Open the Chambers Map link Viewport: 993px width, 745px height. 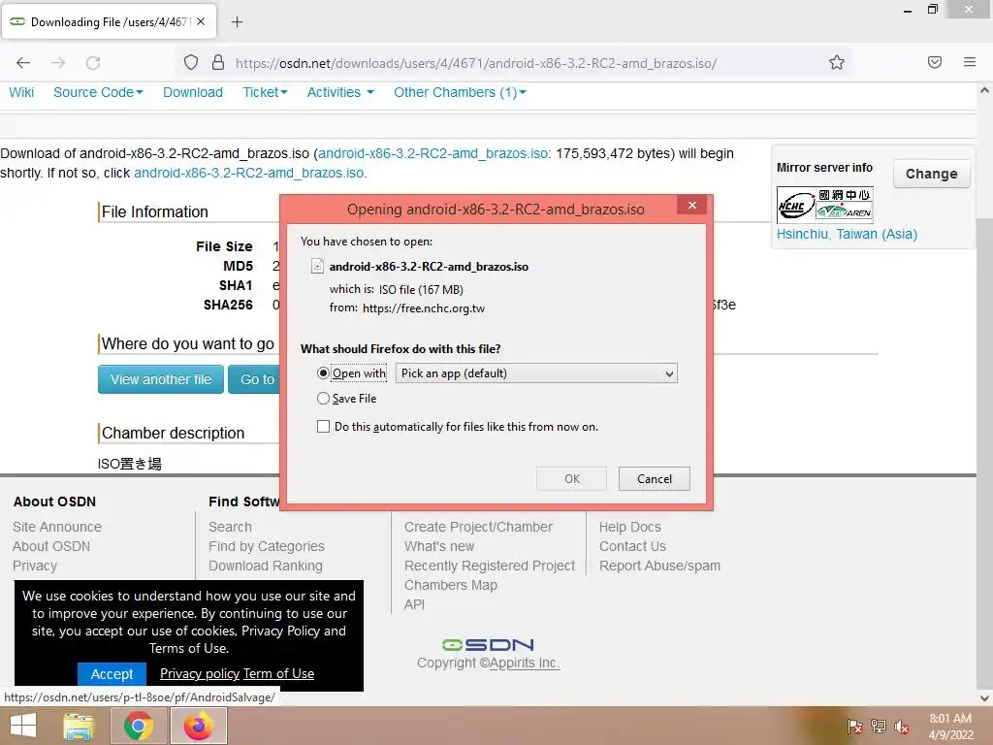point(450,585)
